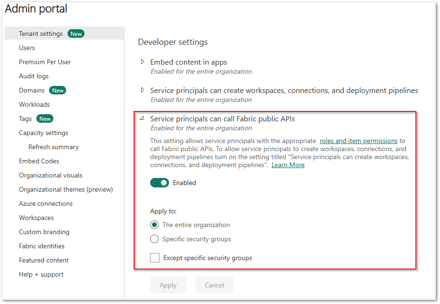The height and width of the screenshot is (304, 440).
Task: Navigate to Domains settings
Action: tap(32, 90)
